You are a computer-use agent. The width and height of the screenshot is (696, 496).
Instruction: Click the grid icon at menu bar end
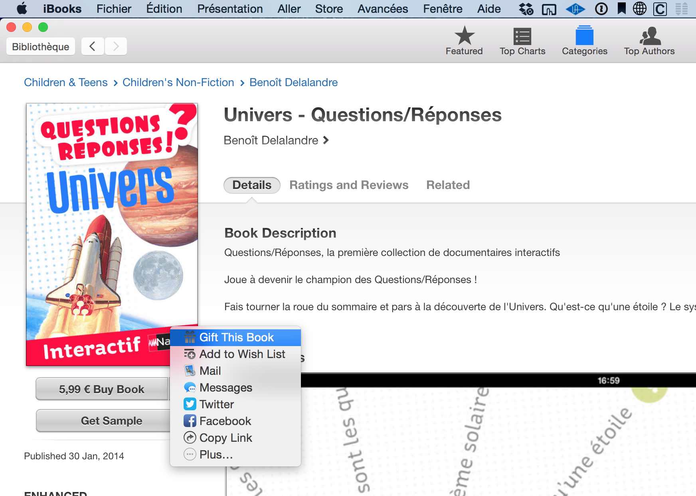682,9
